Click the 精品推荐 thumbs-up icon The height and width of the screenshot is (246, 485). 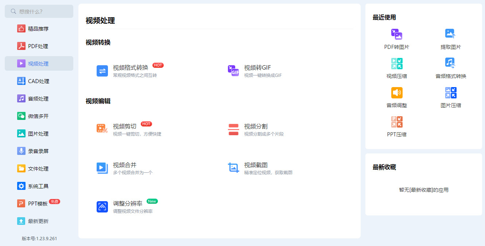[x=21, y=29]
